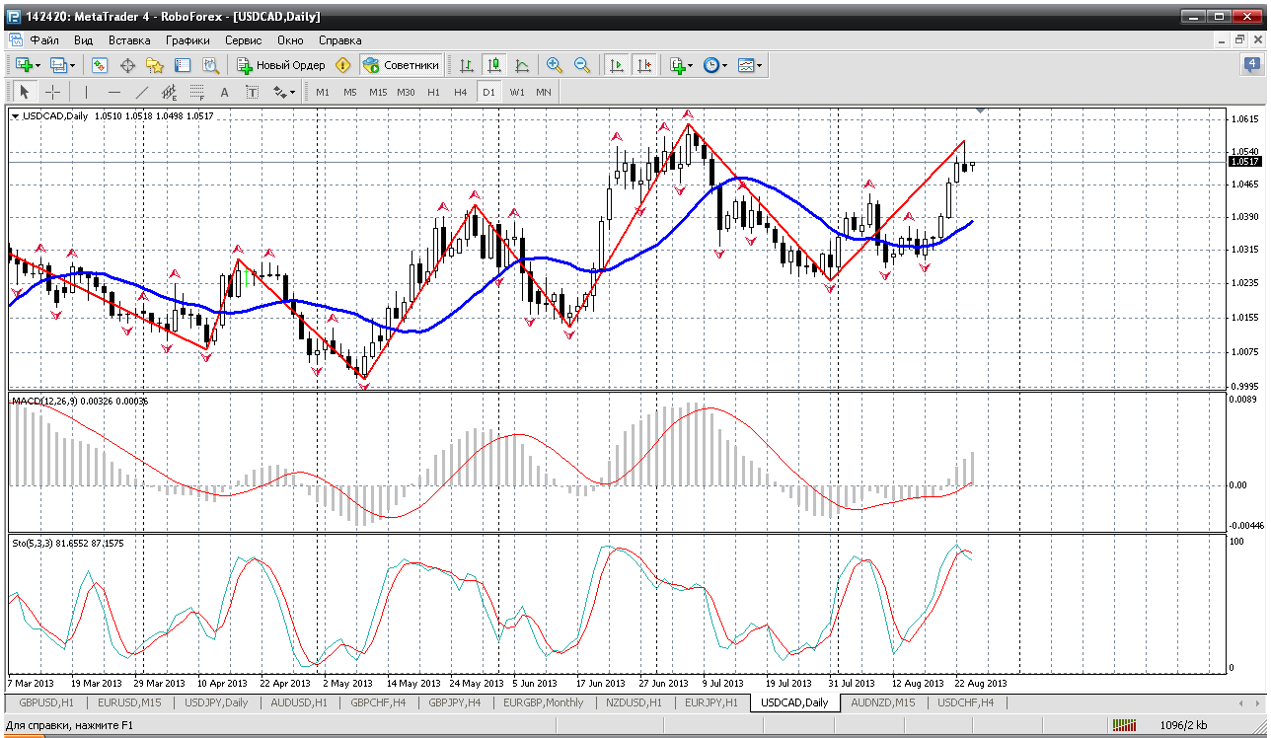Open the chart templates dropdown
Screen dimensions: 1271x738
(760, 65)
